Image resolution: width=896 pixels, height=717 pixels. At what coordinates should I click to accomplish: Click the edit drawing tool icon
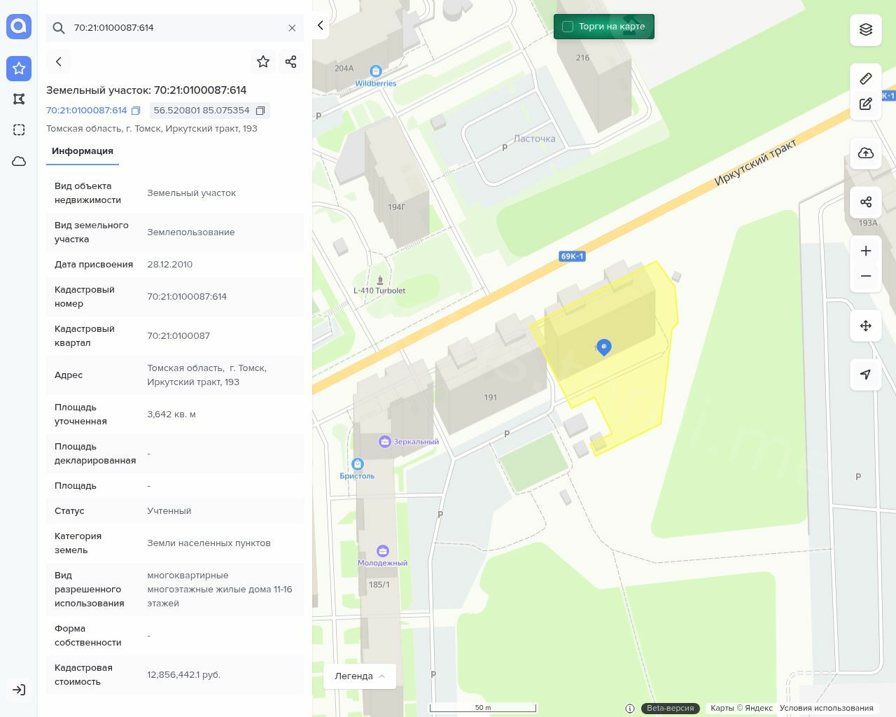866,104
